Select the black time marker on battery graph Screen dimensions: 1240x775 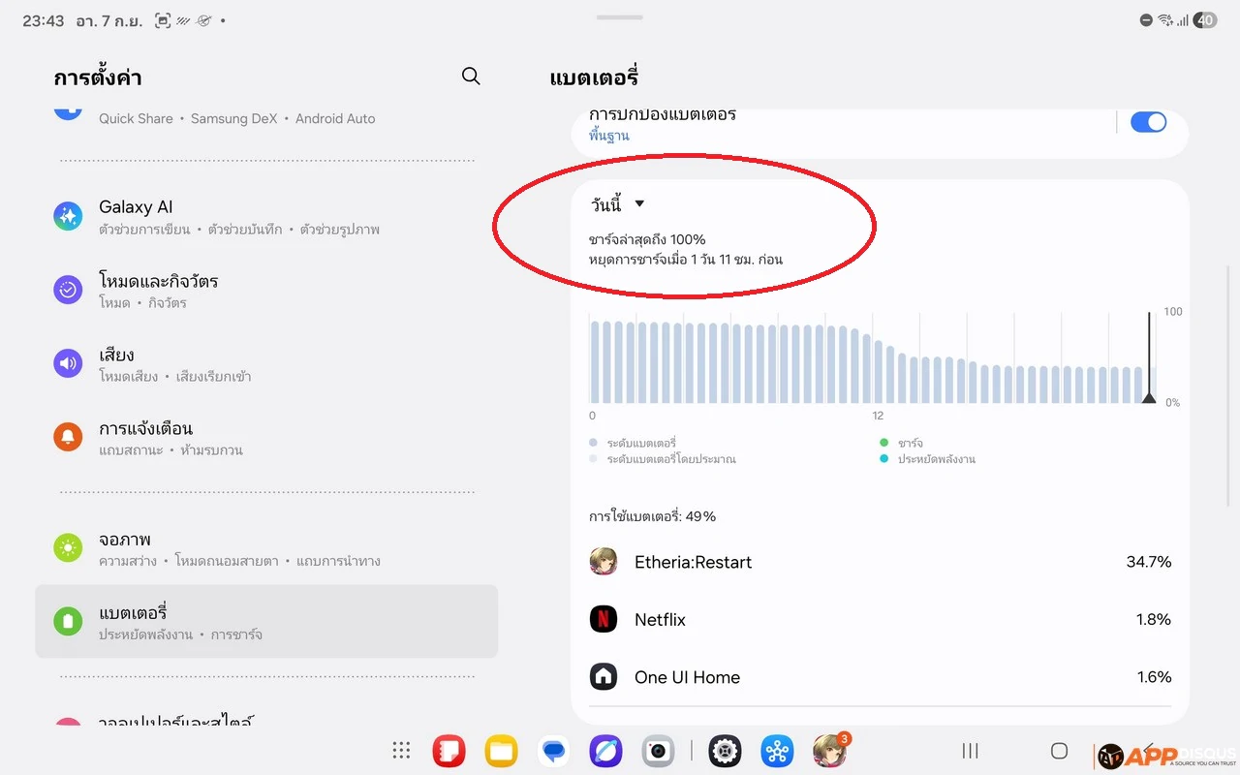pos(1149,357)
